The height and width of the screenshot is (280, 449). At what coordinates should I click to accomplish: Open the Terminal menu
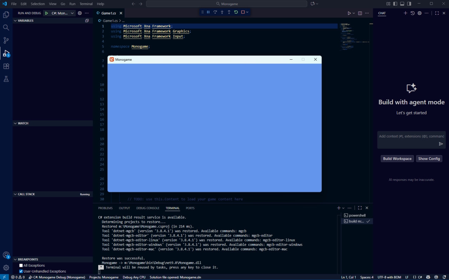point(86,4)
